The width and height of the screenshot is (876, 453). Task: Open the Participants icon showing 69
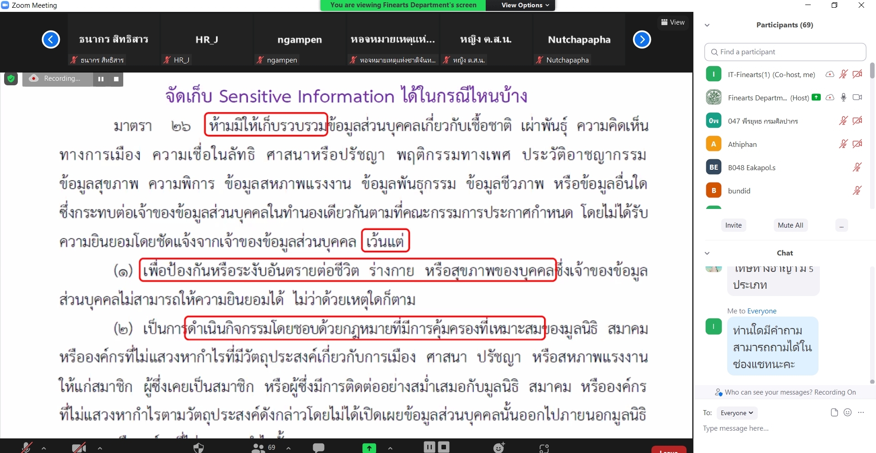[x=263, y=448]
